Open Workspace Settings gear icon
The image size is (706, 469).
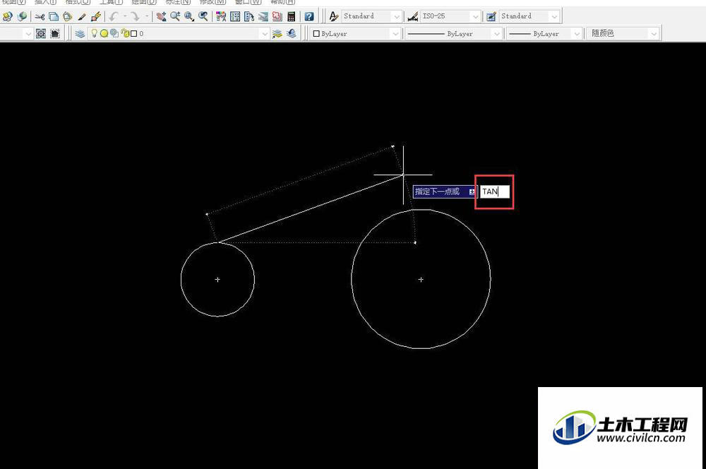click(x=41, y=33)
